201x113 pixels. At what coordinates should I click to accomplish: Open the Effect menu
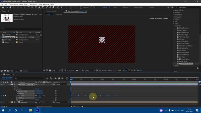click(26, 4)
